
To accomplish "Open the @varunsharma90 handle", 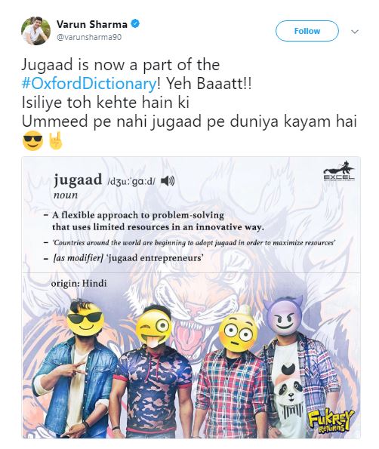I will tap(89, 37).
